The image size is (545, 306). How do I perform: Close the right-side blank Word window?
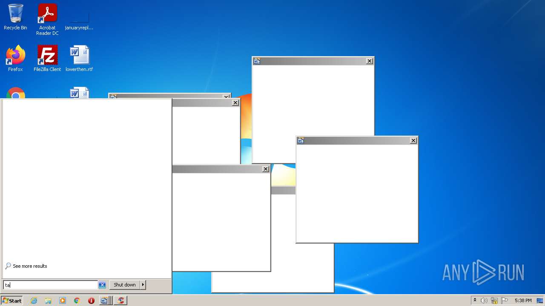(x=413, y=141)
